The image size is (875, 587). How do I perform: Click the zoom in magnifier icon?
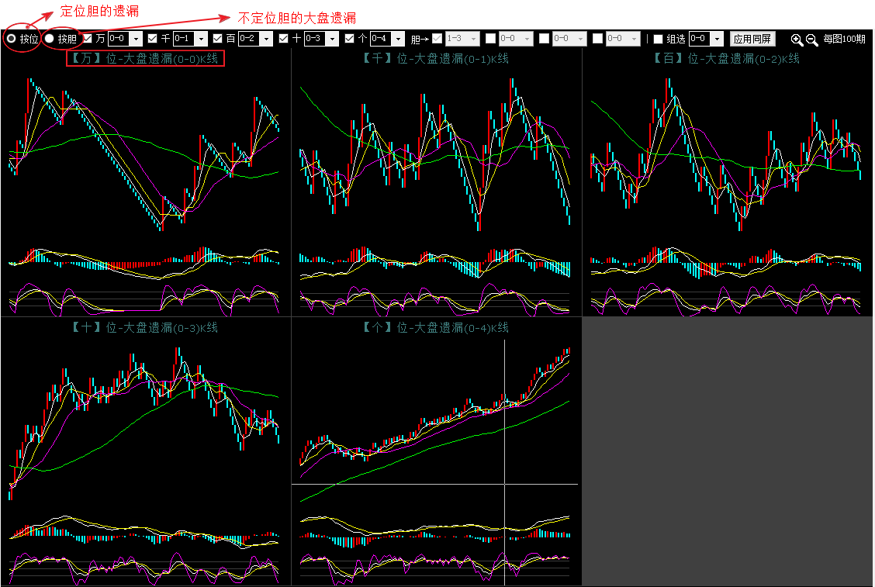pyautogui.click(x=797, y=40)
